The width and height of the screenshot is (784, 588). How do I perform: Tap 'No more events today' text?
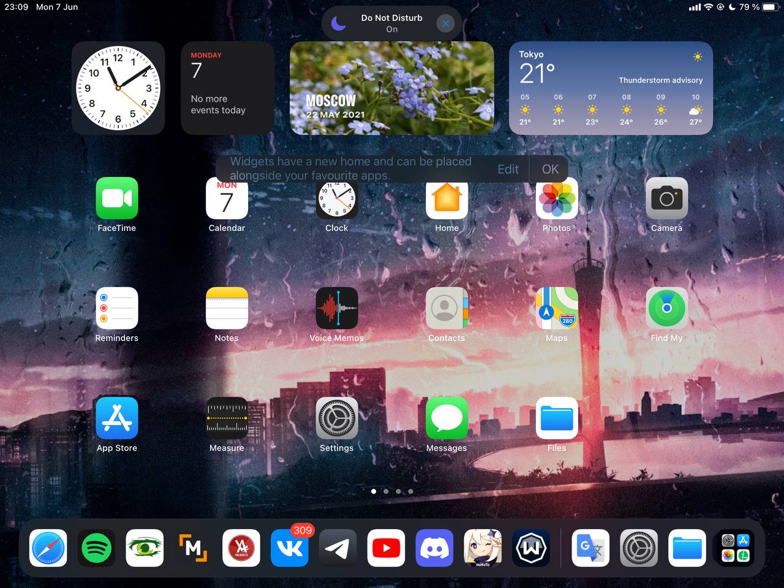coord(218,104)
